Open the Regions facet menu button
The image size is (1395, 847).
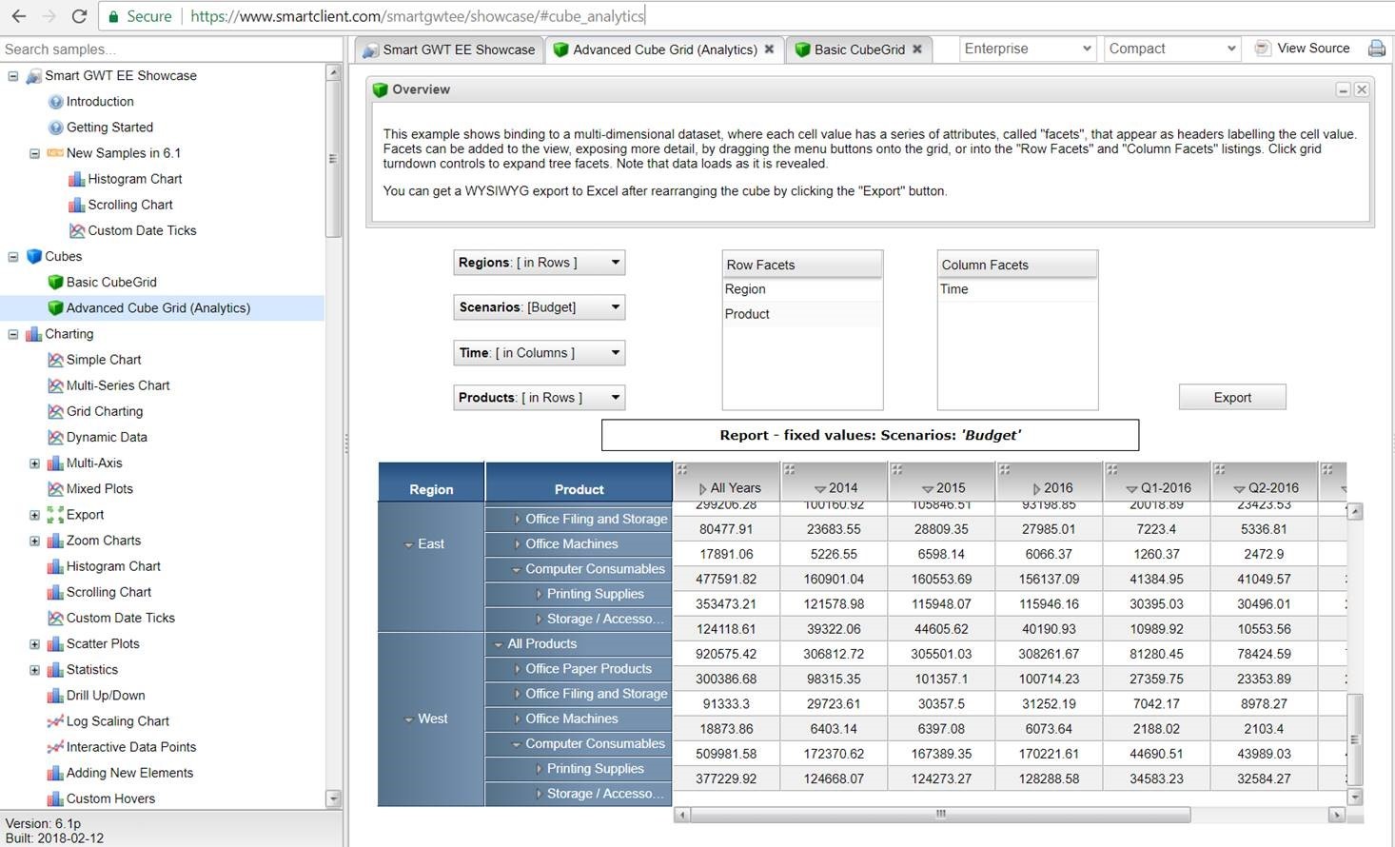click(539, 263)
